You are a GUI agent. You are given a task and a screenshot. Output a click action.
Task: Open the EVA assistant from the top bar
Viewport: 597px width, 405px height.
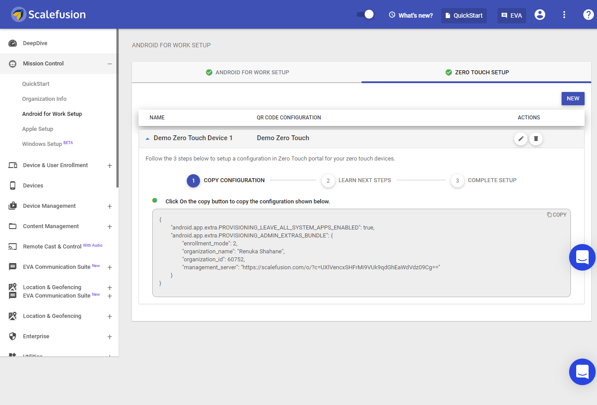pyautogui.click(x=512, y=15)
